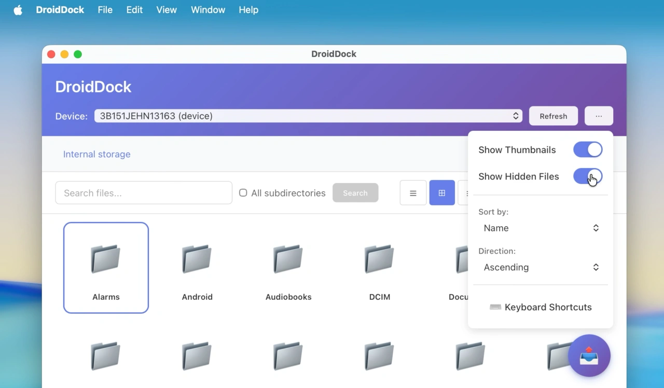This screenshot has width=664, height=388.
Task: Click the Search files input field
Action: coord(144,193)
